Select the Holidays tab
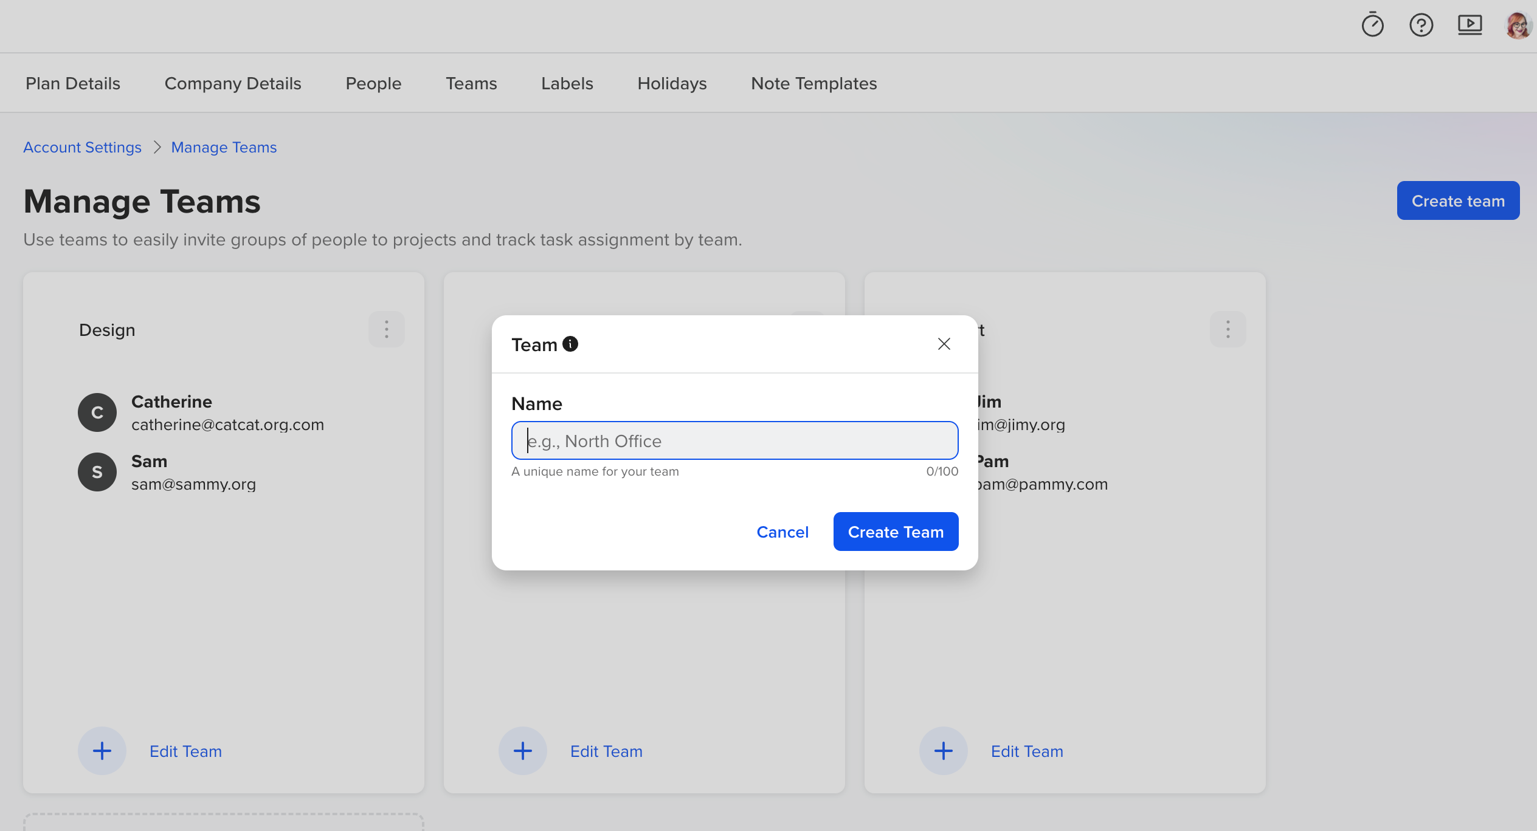This screenshot has width=1537, height=831. coord(672,83)
